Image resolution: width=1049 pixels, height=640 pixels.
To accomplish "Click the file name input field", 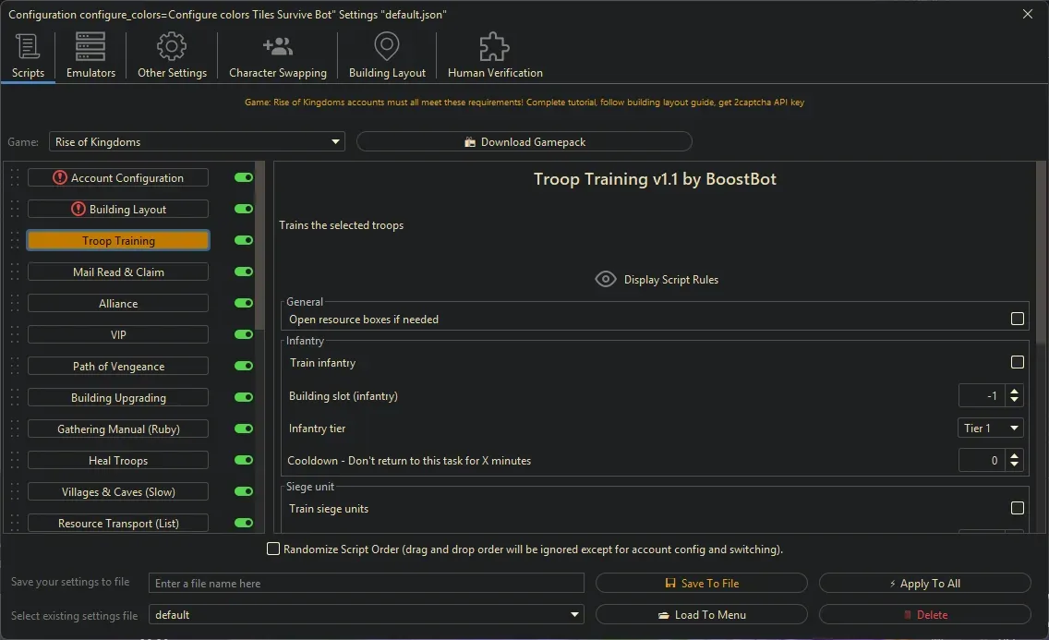I will point(367,584).
